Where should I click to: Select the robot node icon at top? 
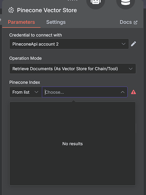pyautogui.click(x=96, y=3)
